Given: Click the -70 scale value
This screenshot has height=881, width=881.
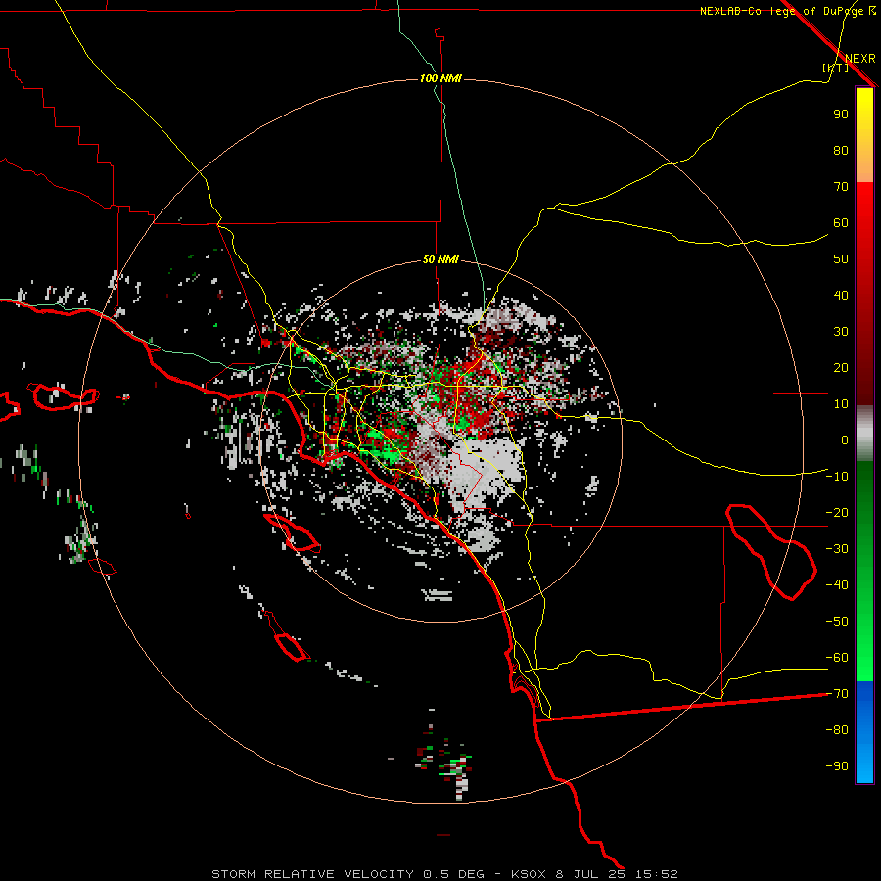Looking at the screenshot, I should [837, 694].
